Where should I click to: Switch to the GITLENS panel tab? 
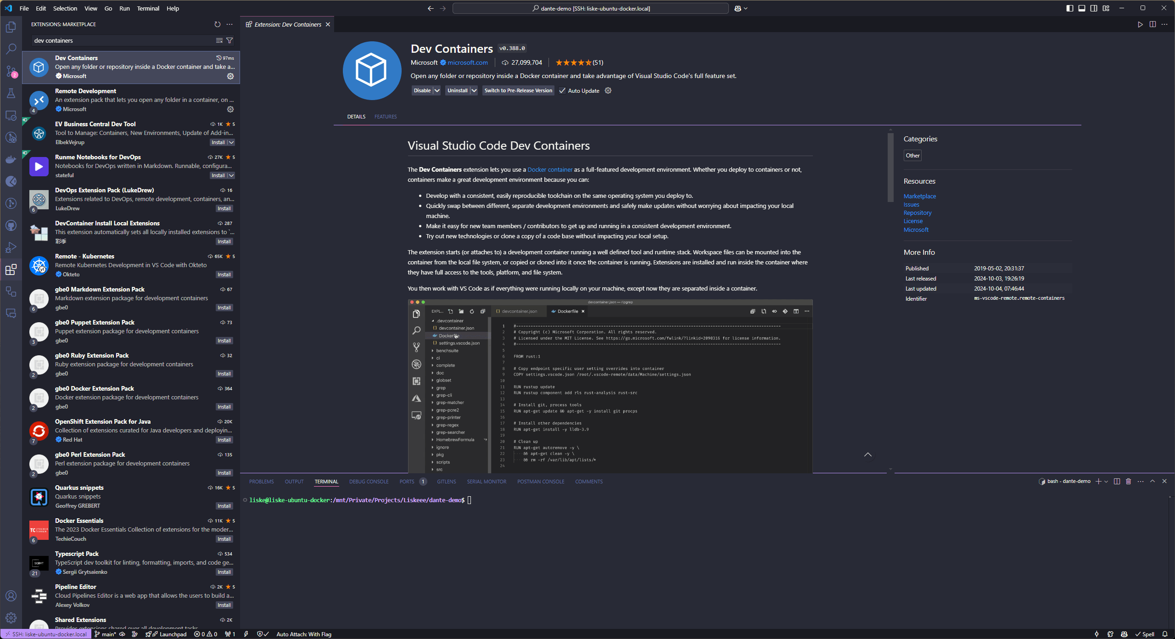446,482
